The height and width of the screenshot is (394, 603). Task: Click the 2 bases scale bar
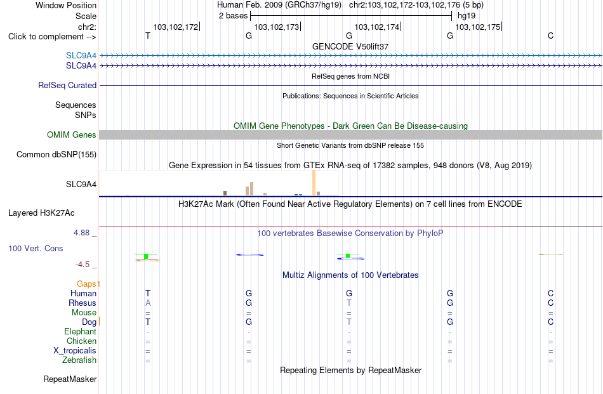351,16
